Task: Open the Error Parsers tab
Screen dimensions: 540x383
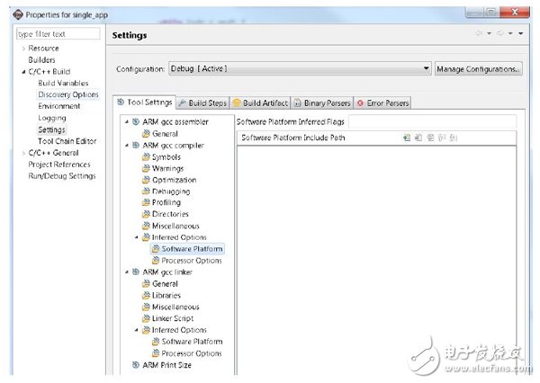Action: pyautogui.click(x=382, y=103)
